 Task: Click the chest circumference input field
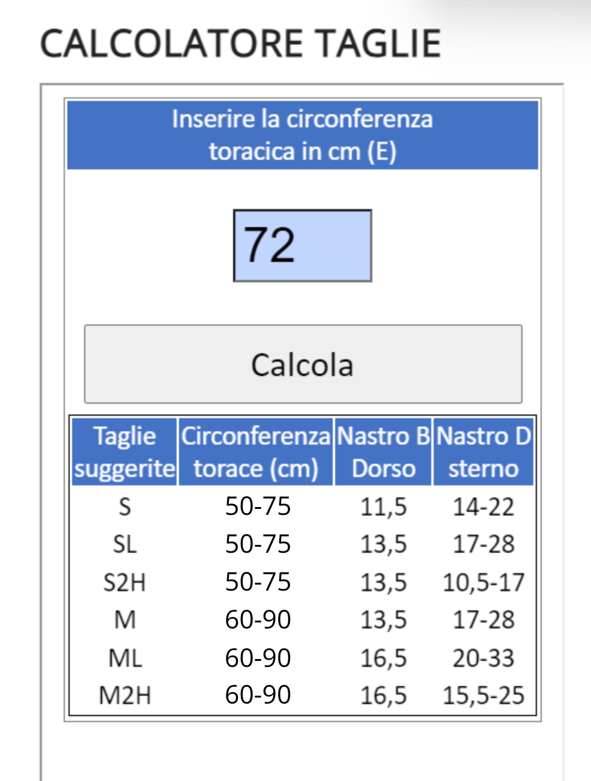(302, 245)
